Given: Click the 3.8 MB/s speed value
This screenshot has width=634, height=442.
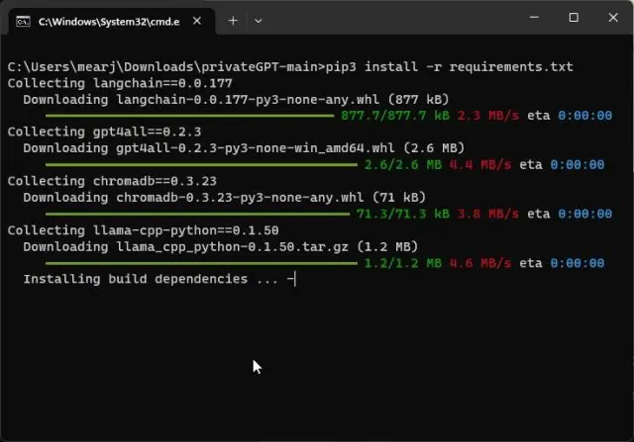Looking at the screenshot, I should [488, 214].
